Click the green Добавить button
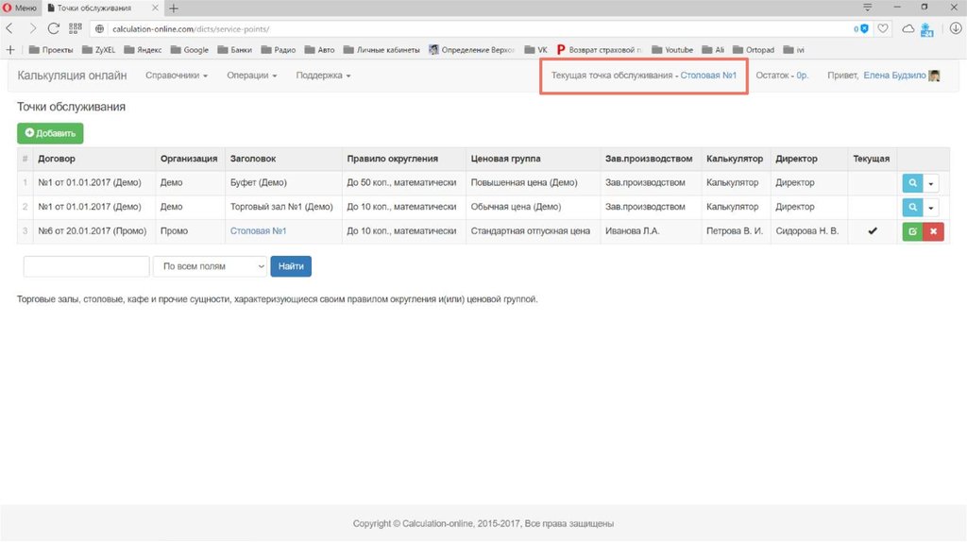This screenshot has width=967, height=542. pos(50,134)
